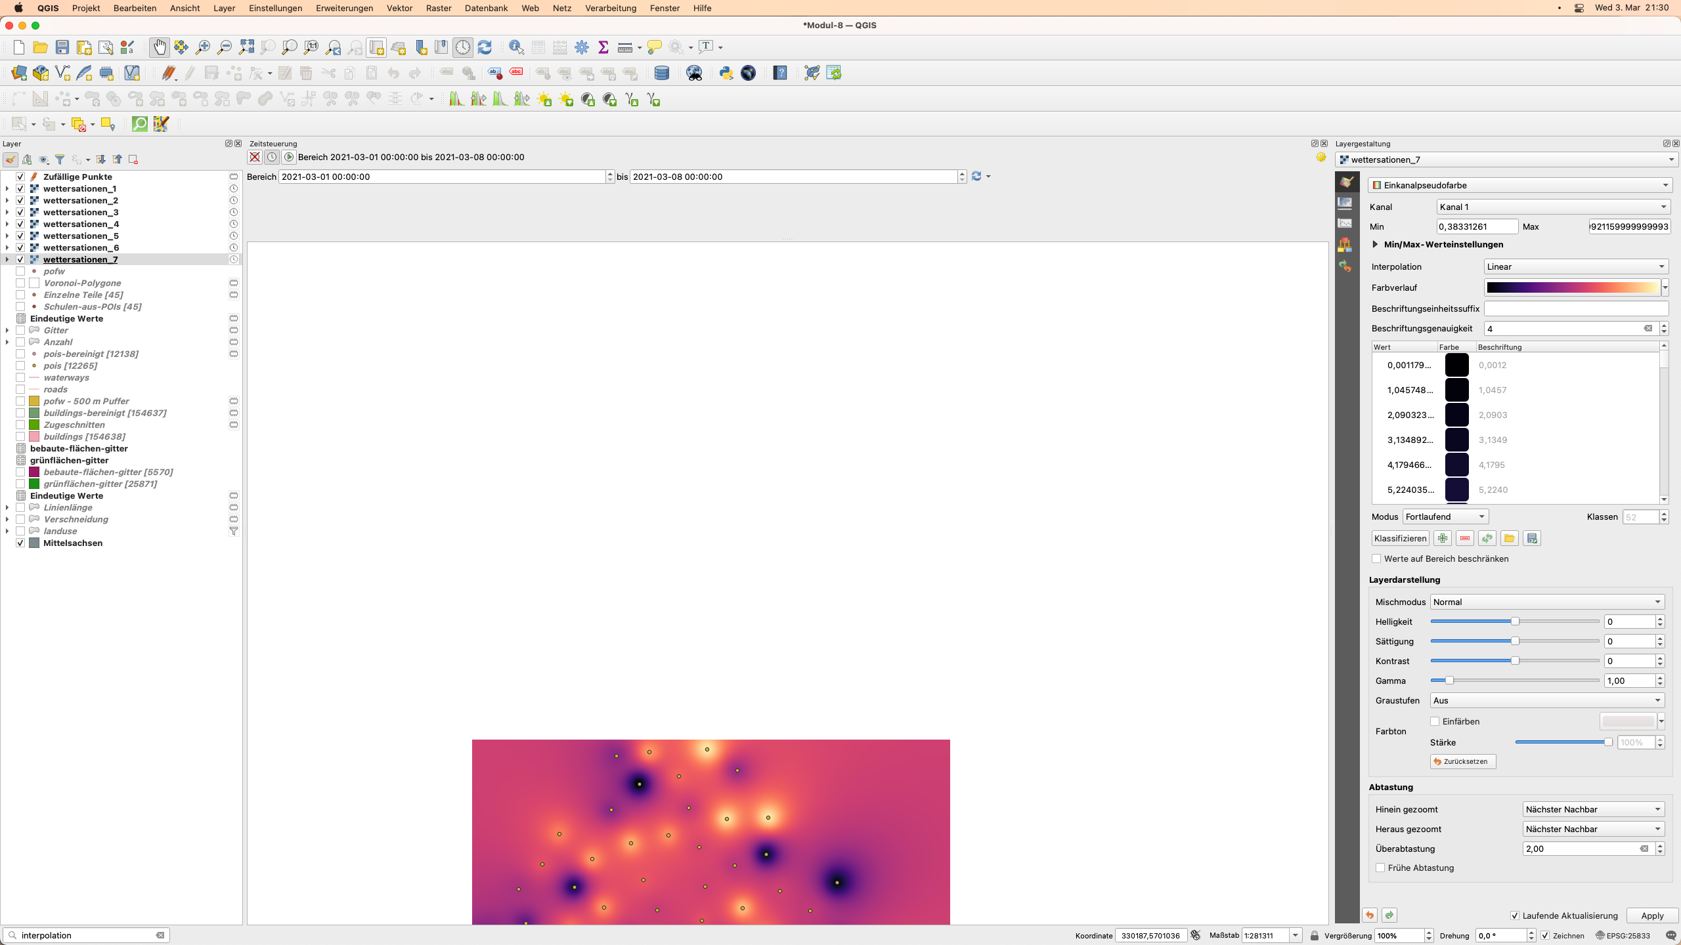Enable Werte auf Bereich beschränken checkbox
1681x945 pixels.
[1376, 558]
